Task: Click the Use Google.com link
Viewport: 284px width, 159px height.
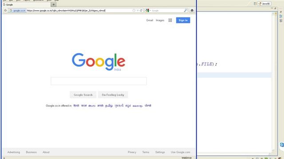Action: tap(181, 152)
